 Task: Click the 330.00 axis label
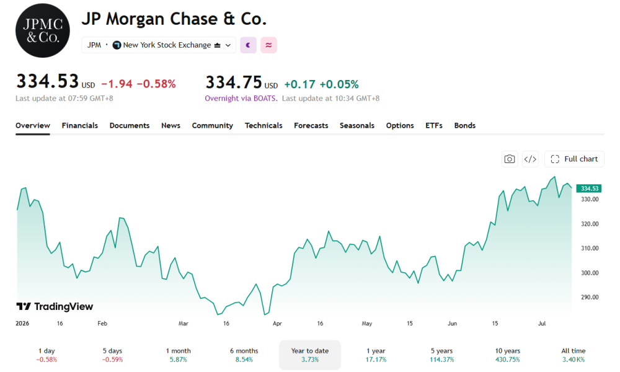(590, 199)
